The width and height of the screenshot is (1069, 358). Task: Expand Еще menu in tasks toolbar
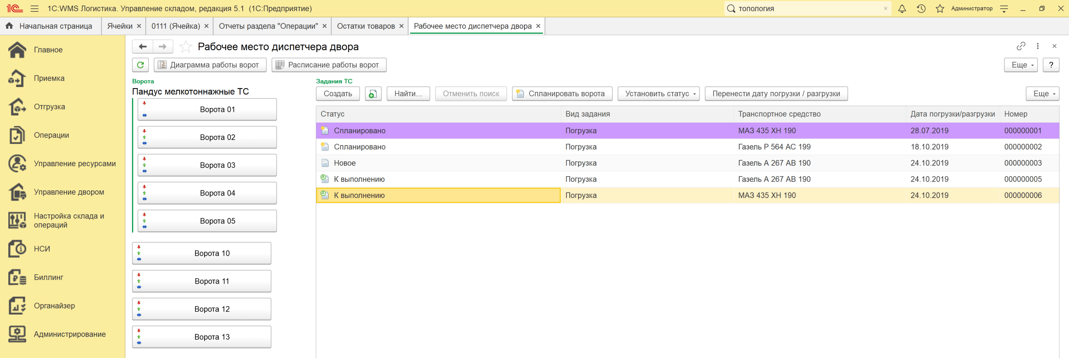[1042, 94]
